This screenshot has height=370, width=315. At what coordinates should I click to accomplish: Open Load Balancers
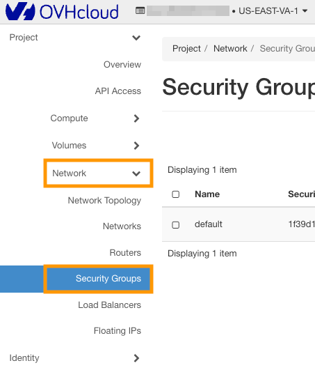pos(109,305)
